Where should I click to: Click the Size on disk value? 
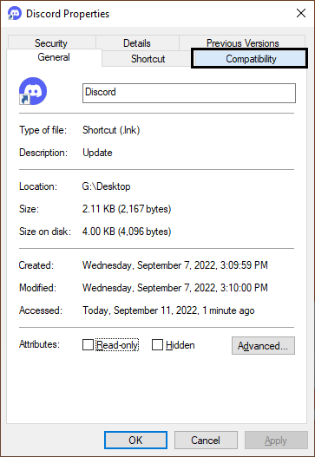[x=127, y=232]
